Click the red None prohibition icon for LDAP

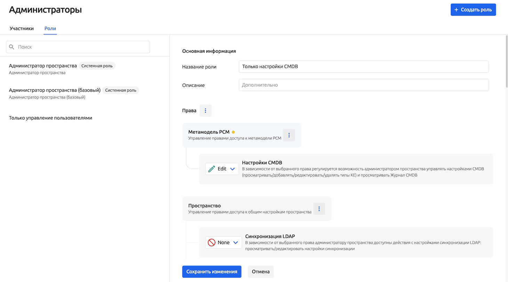click(212, 242)
